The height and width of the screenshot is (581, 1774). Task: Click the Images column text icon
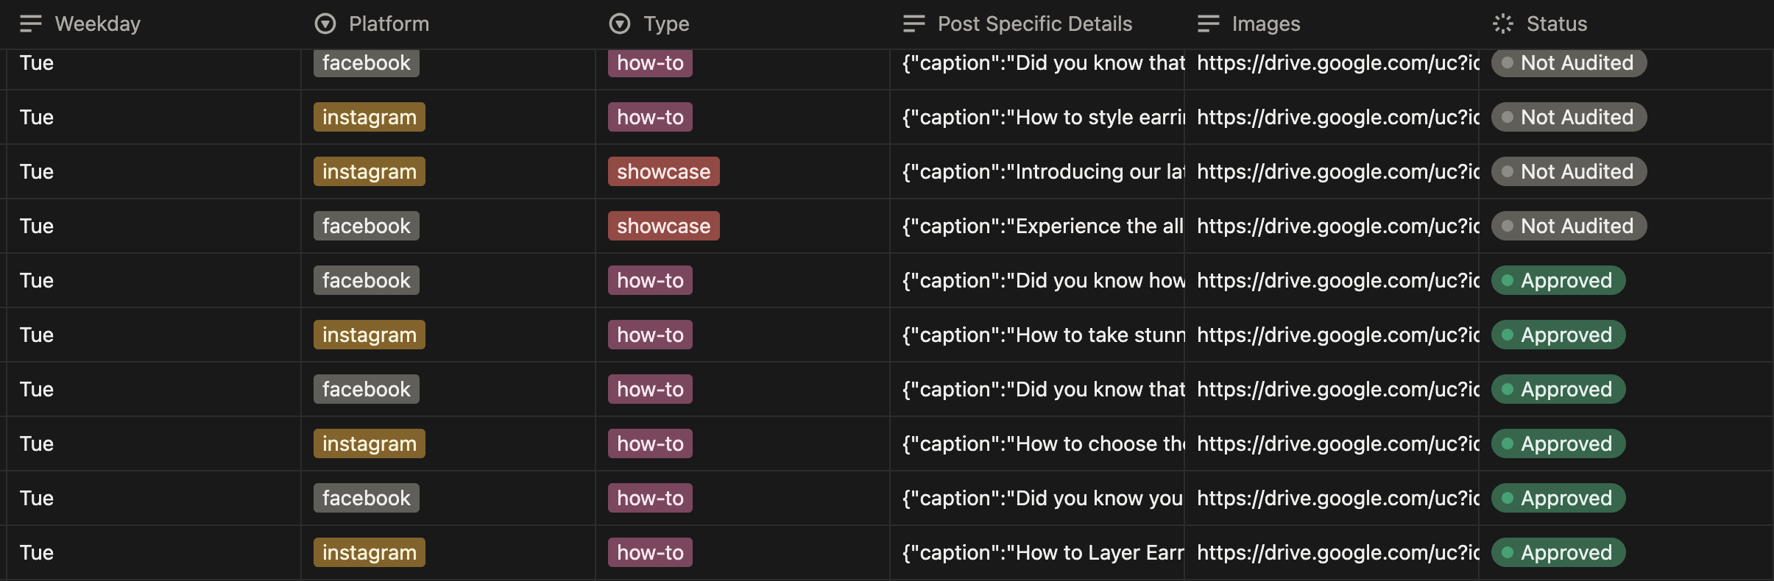(1208, 24)
